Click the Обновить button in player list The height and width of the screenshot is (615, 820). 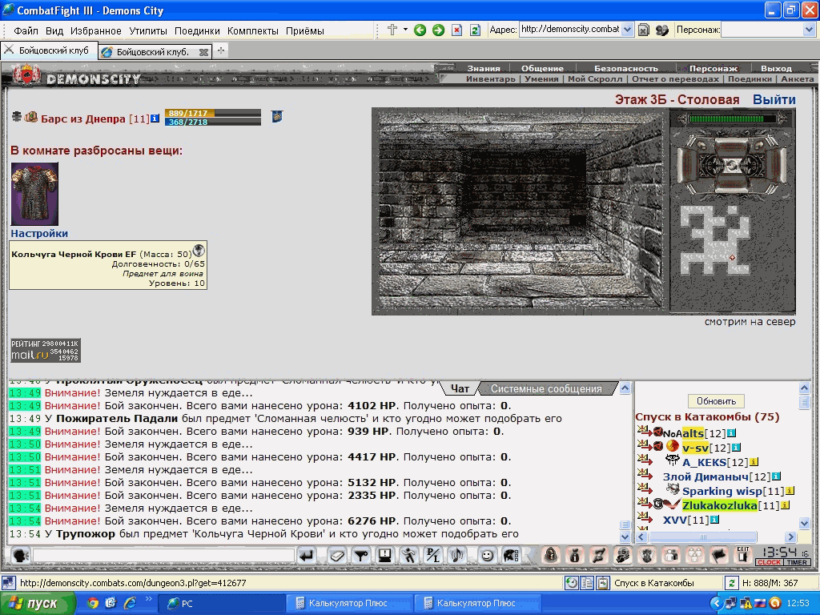pyautogui.click(x=716, y=401)
